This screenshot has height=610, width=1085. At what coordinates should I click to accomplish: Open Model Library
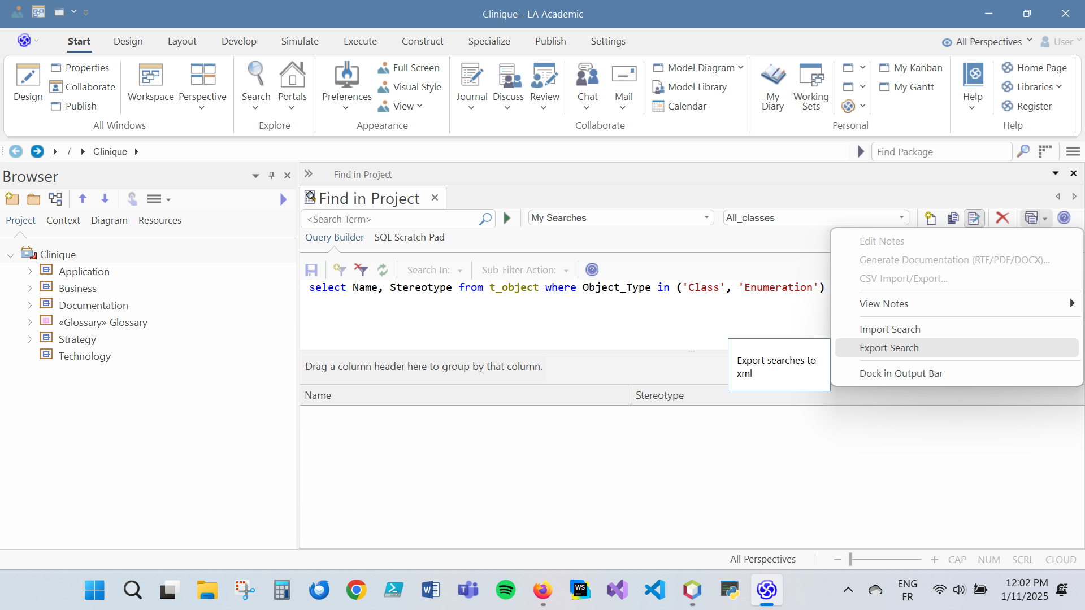tap(689, 87)
